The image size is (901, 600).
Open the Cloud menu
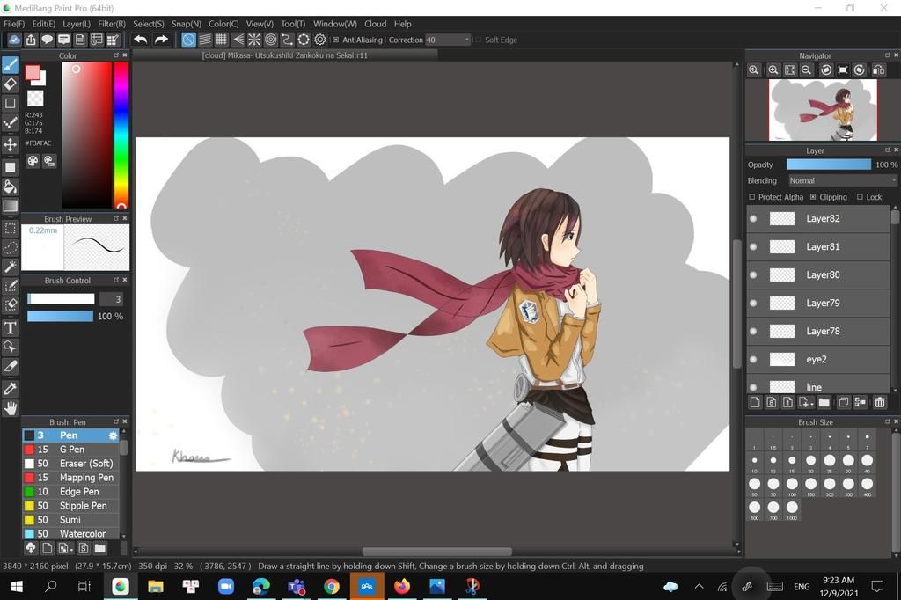coord(375,24)
